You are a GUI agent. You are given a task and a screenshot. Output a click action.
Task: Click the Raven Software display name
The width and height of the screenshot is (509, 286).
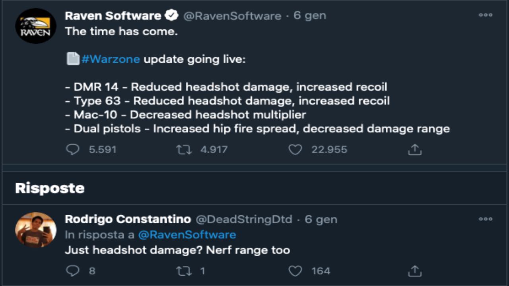(113, 16)
